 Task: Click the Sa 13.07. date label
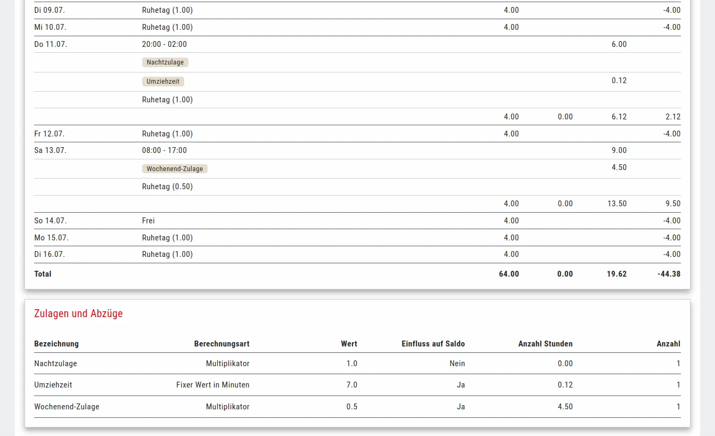coord(50,150)
